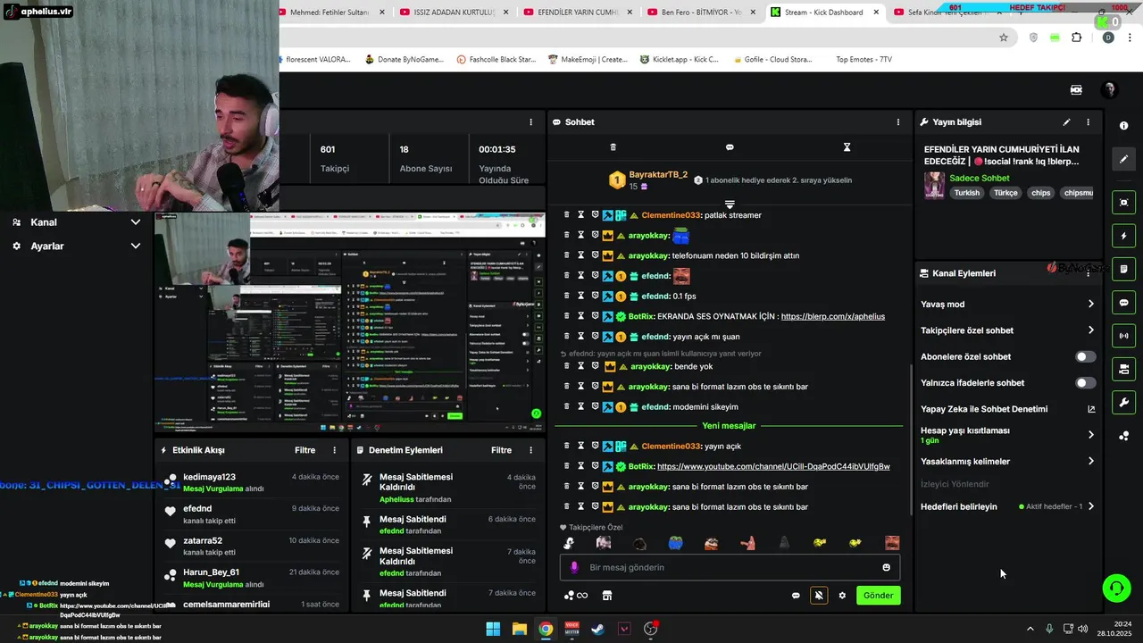Expand the Kanal sidebar section
The image size is (1143, 643).
pyautogui.click(x=76, y=222)
